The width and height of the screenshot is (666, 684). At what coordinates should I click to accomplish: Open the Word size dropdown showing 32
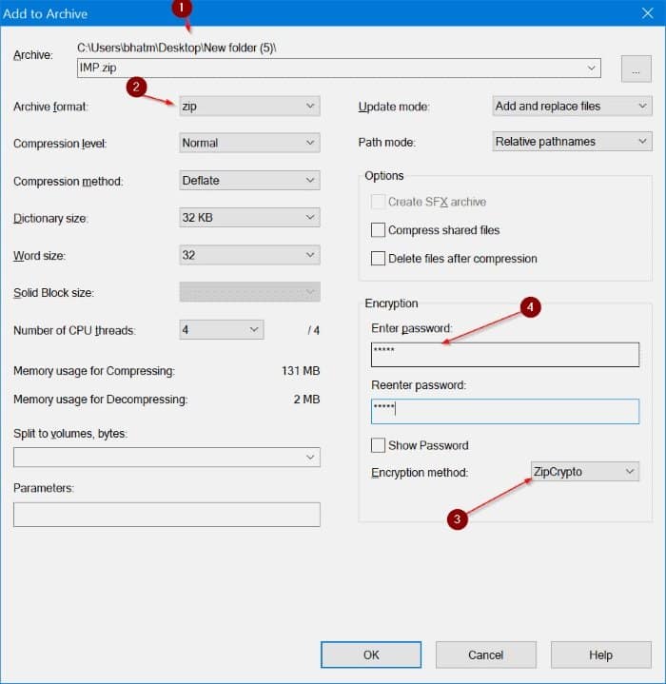(x=249, y=255)
